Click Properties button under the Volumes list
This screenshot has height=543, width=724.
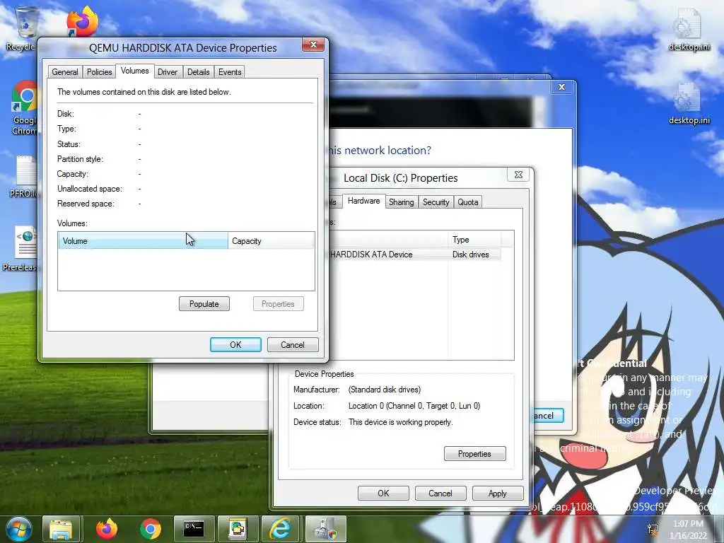tap(278, 304)
